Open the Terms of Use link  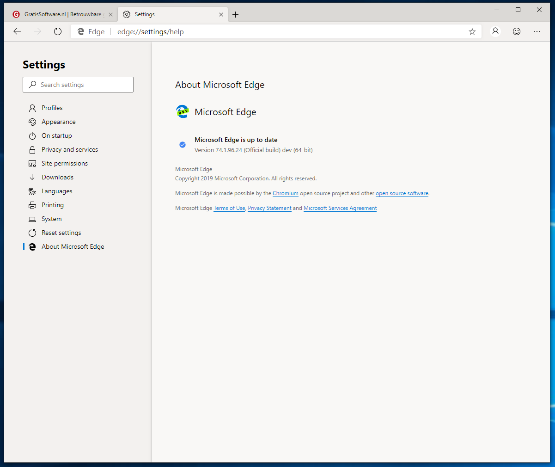point(229,208)
